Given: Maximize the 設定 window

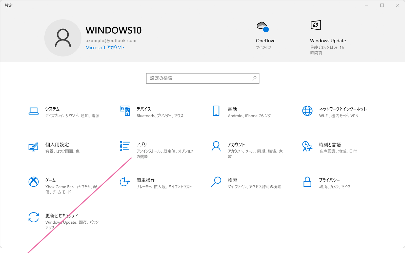Looking at the screenshot, I should (x=382, y=5).
